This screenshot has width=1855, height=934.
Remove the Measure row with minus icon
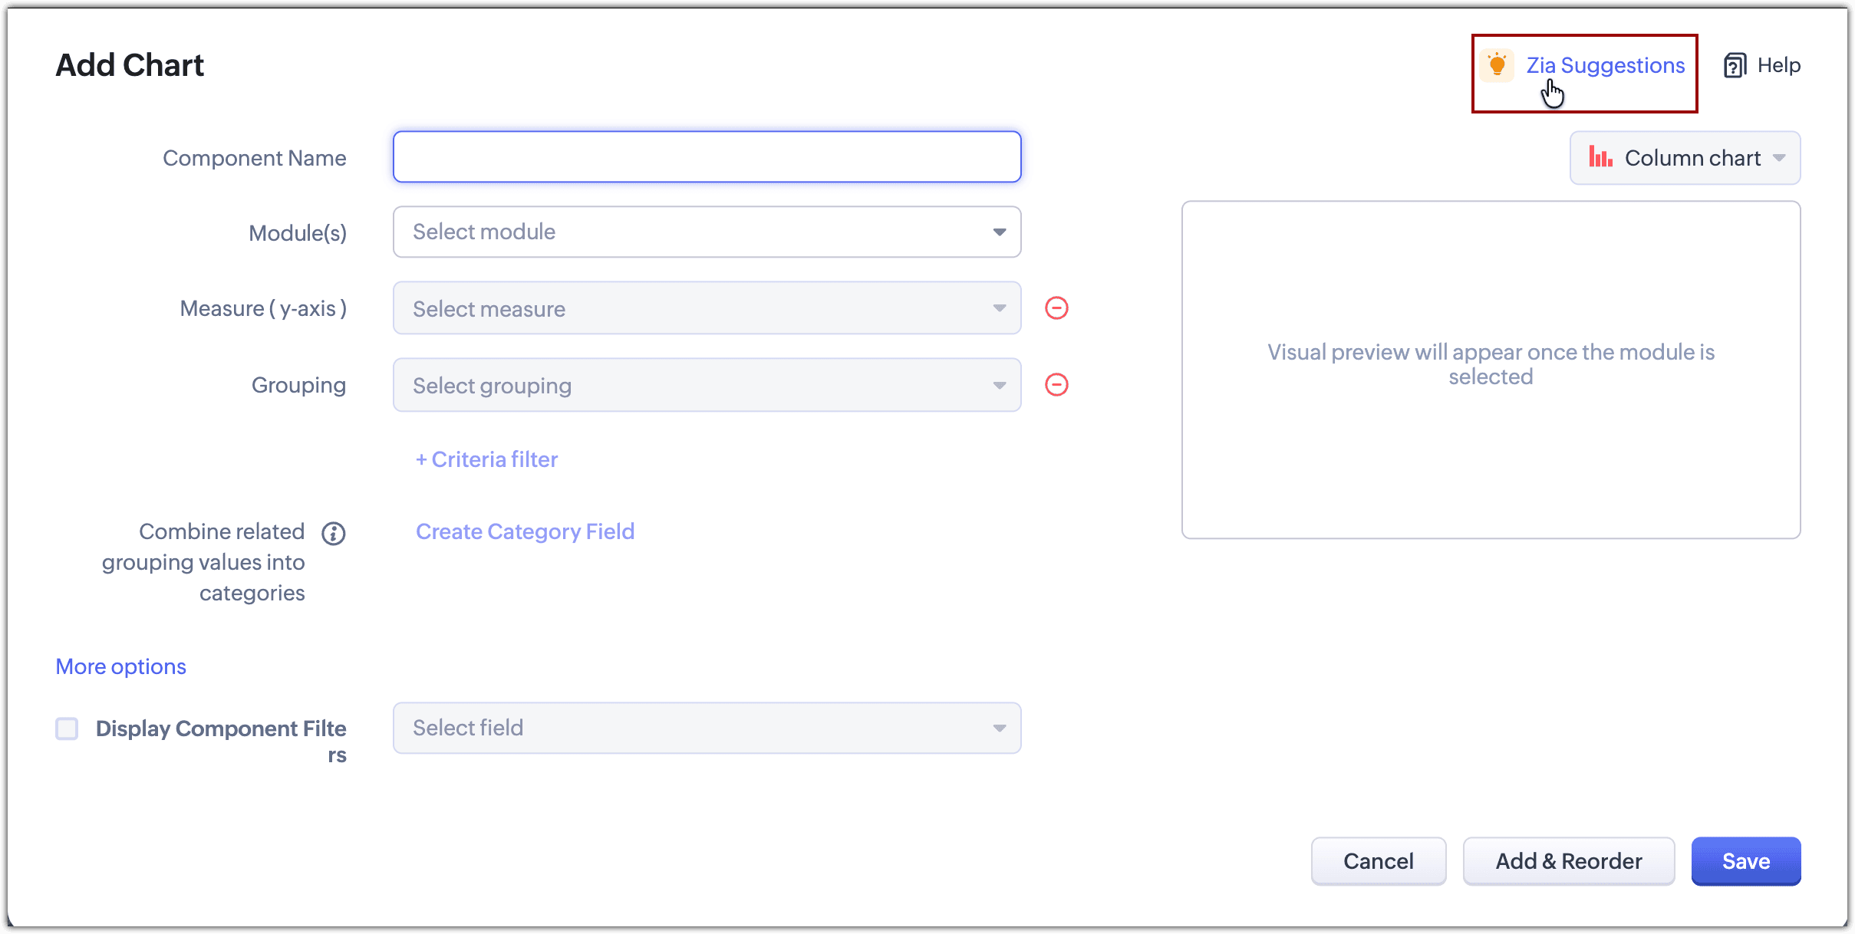click(x=1056, y=308)
